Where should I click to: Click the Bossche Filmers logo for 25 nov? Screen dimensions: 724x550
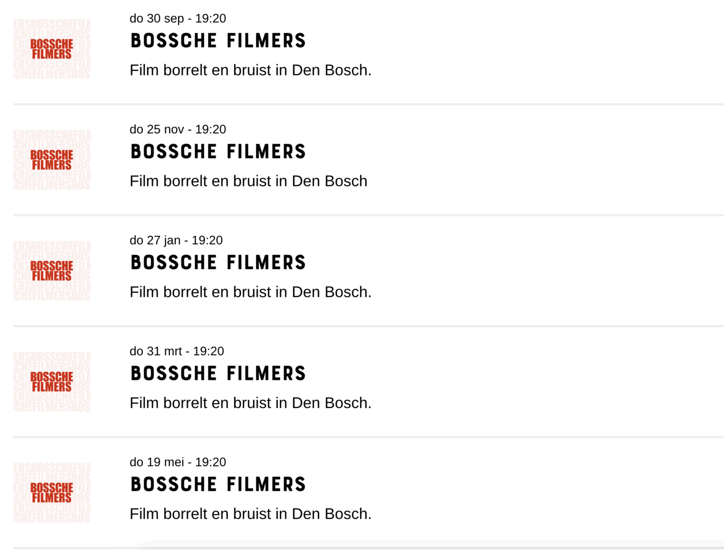click(52, 160)
